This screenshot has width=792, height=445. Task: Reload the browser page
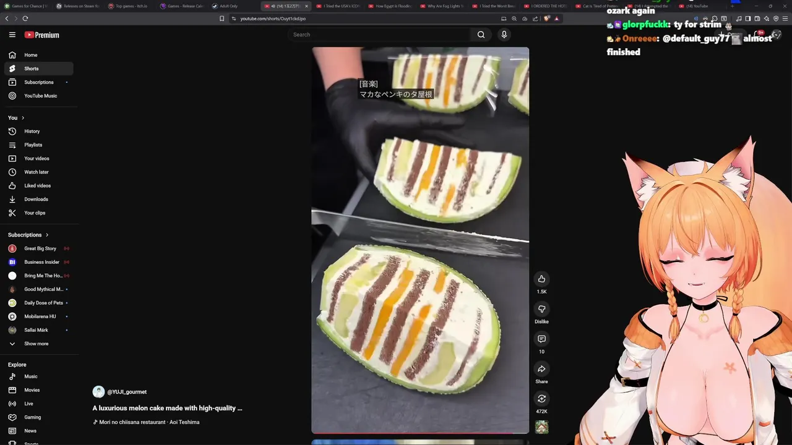tap(25, 19)
